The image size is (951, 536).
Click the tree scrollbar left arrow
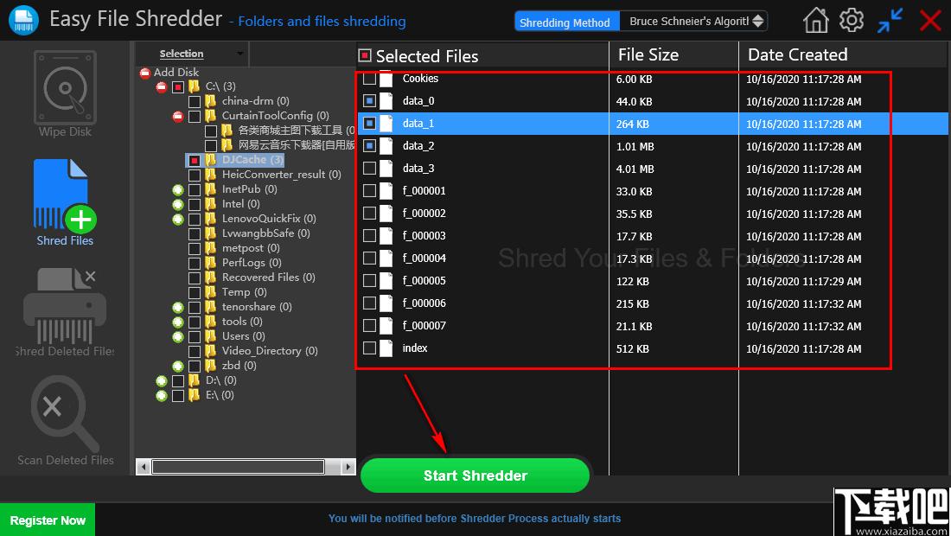pyautogui.click(x=144, y=466)
